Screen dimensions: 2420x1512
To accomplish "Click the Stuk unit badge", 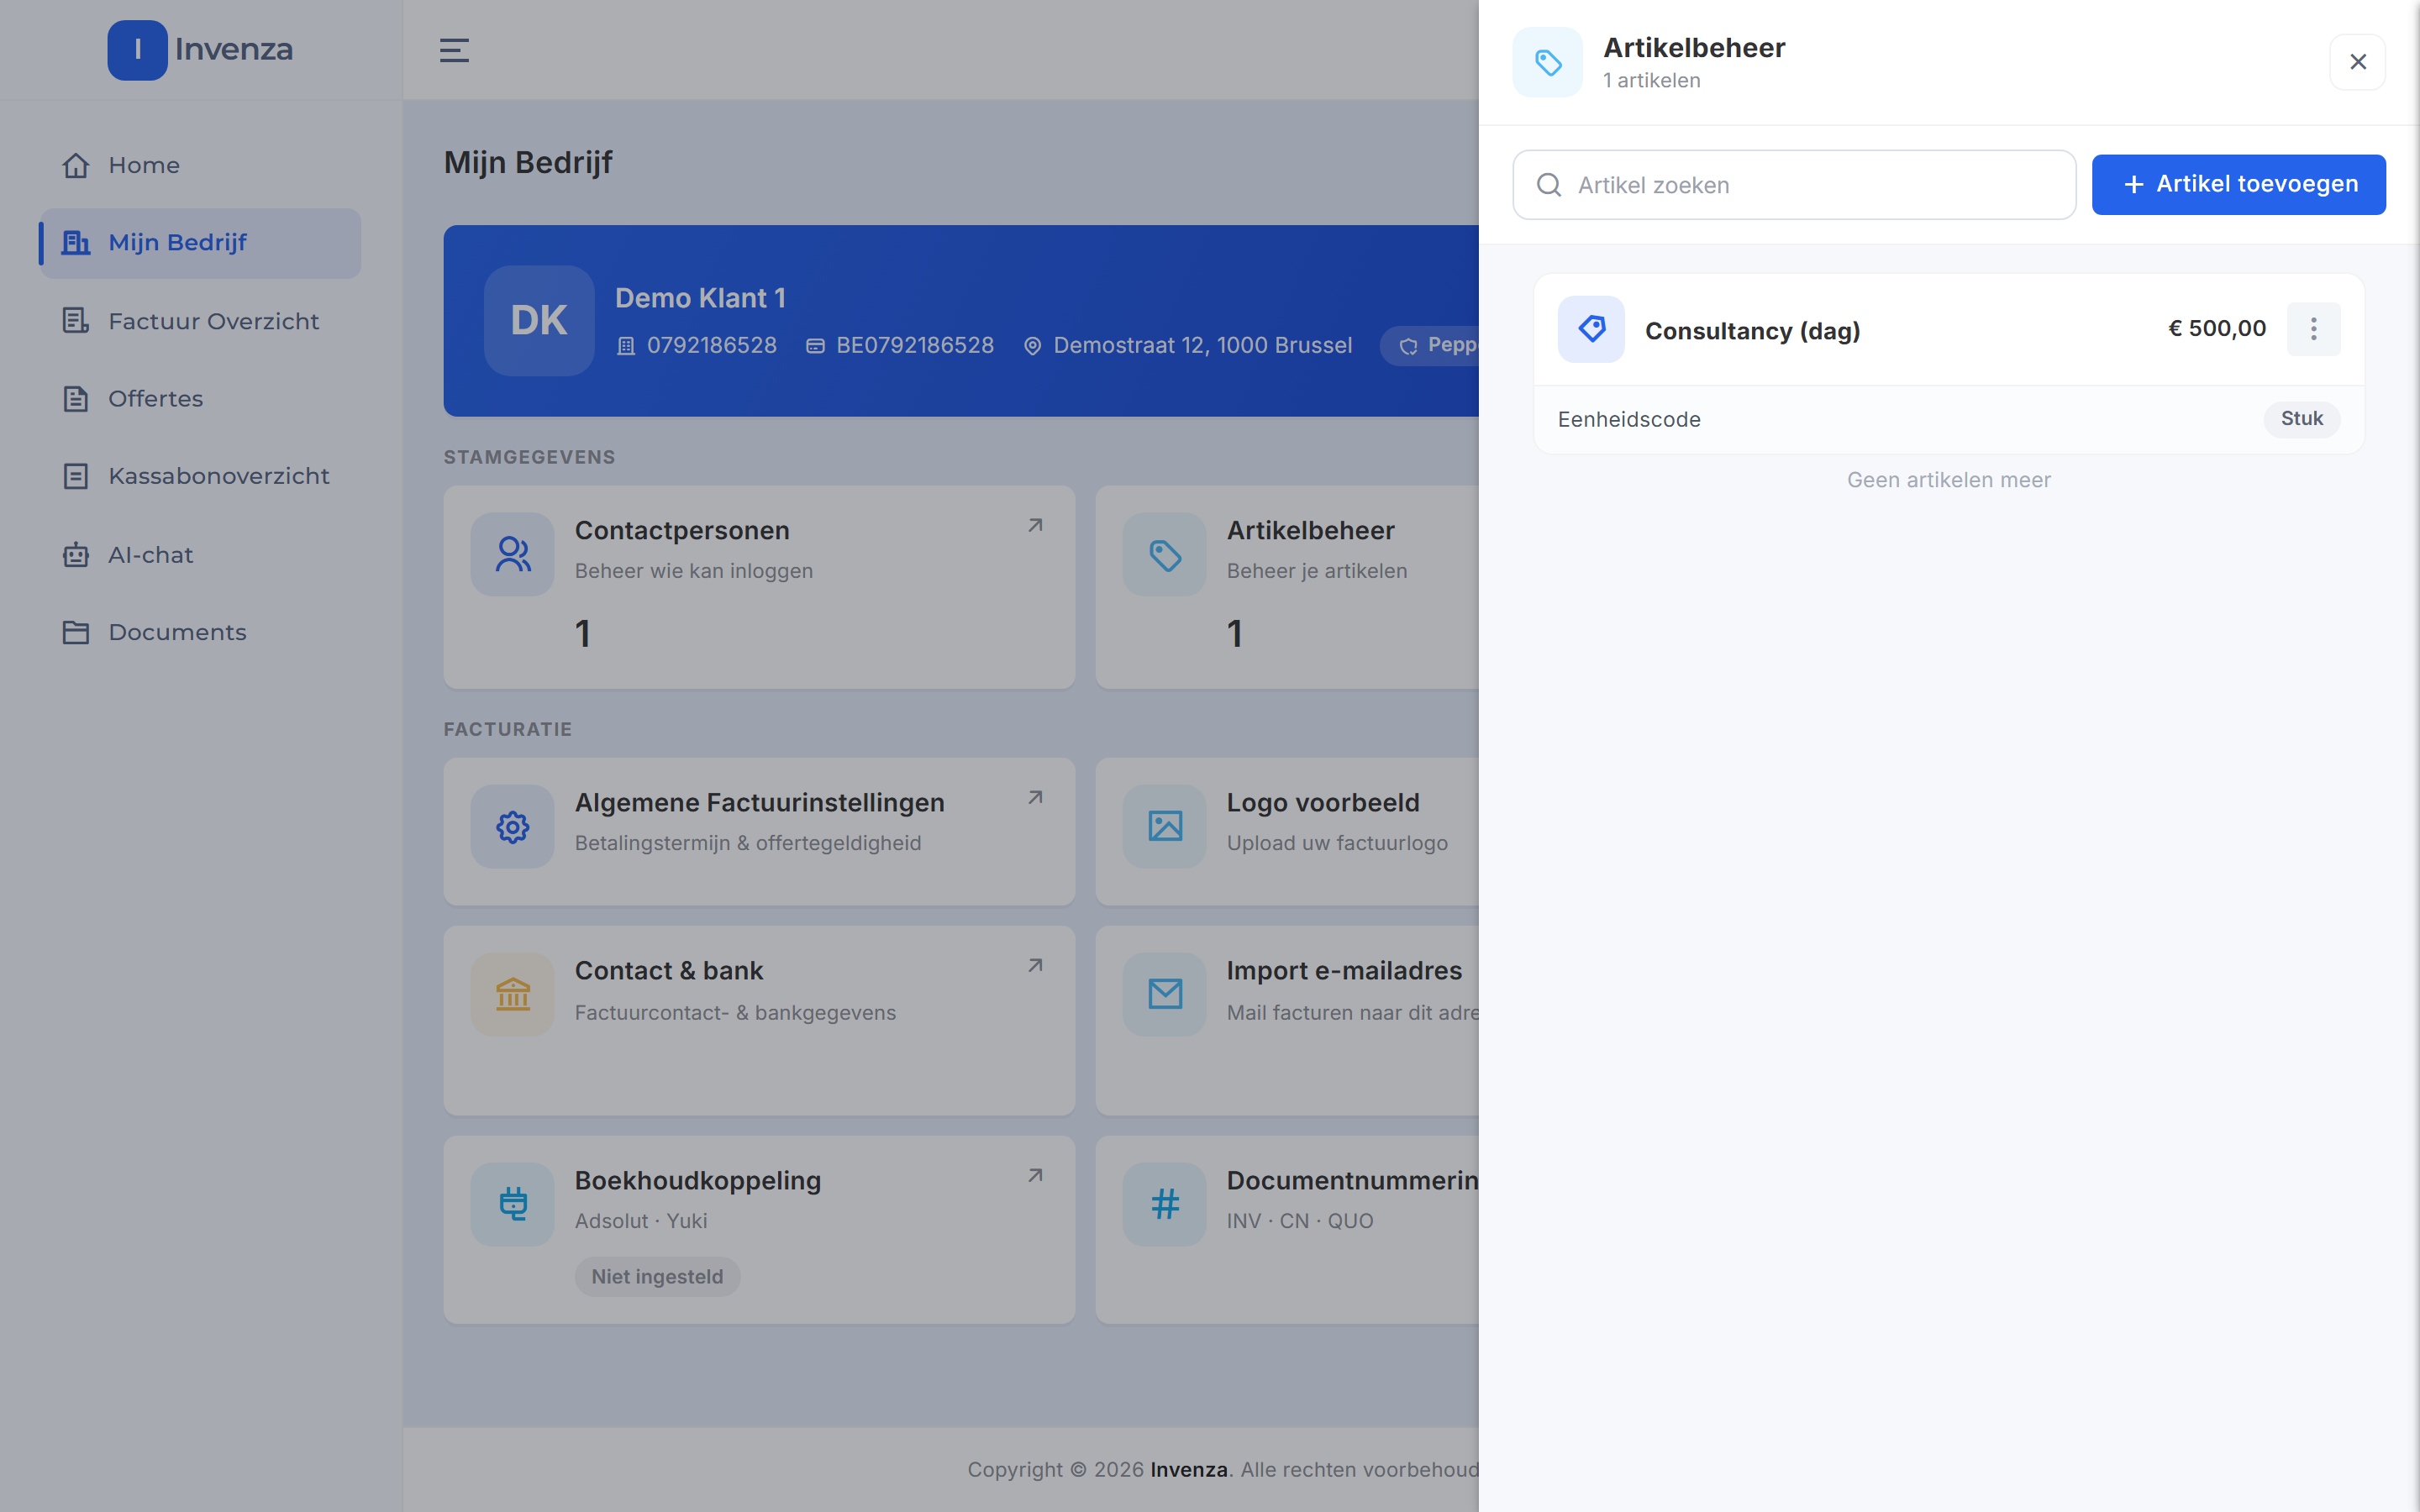I will click(x=2301, y=419).
